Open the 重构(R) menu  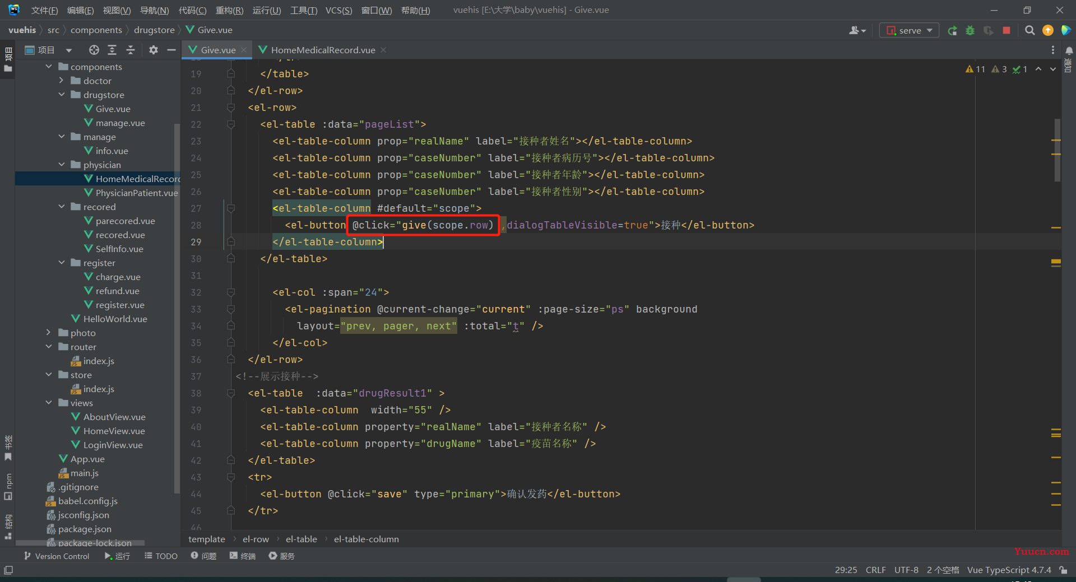[x=229, y=10]
